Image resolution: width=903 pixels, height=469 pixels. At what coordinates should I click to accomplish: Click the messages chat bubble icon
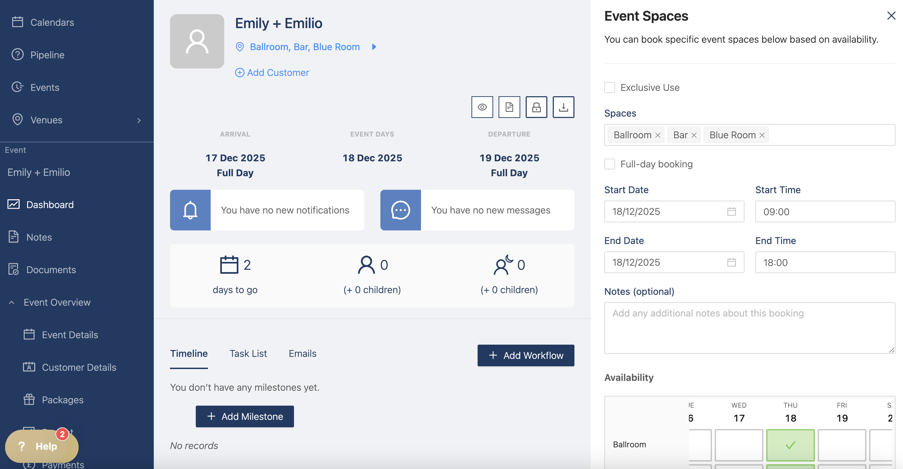tap(400, 210)
